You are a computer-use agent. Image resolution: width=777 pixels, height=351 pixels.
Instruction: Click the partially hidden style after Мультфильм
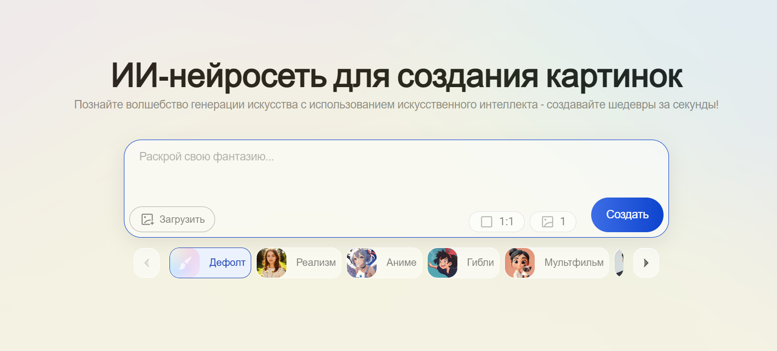pos(619,263)
